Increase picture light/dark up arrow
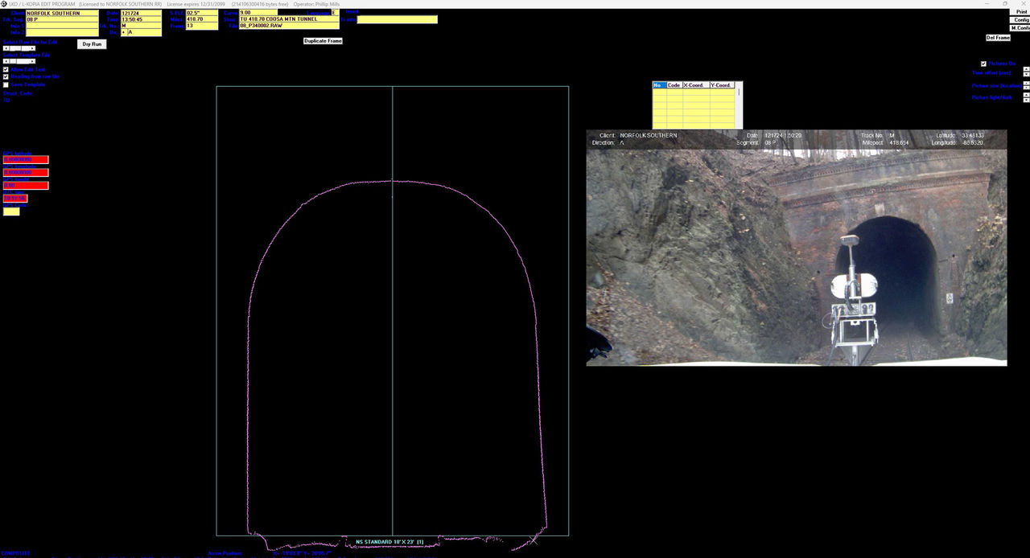 [1026, 95]
